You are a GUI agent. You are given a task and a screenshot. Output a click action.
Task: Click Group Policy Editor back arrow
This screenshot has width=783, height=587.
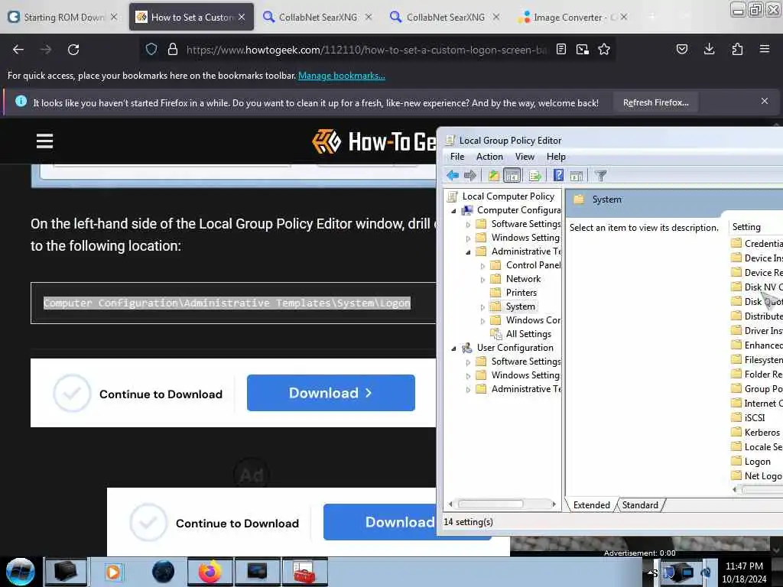(x=453, y=176)
